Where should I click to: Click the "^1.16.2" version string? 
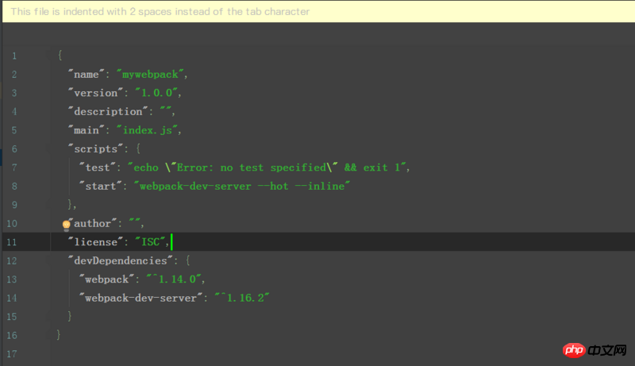(242, 298)
